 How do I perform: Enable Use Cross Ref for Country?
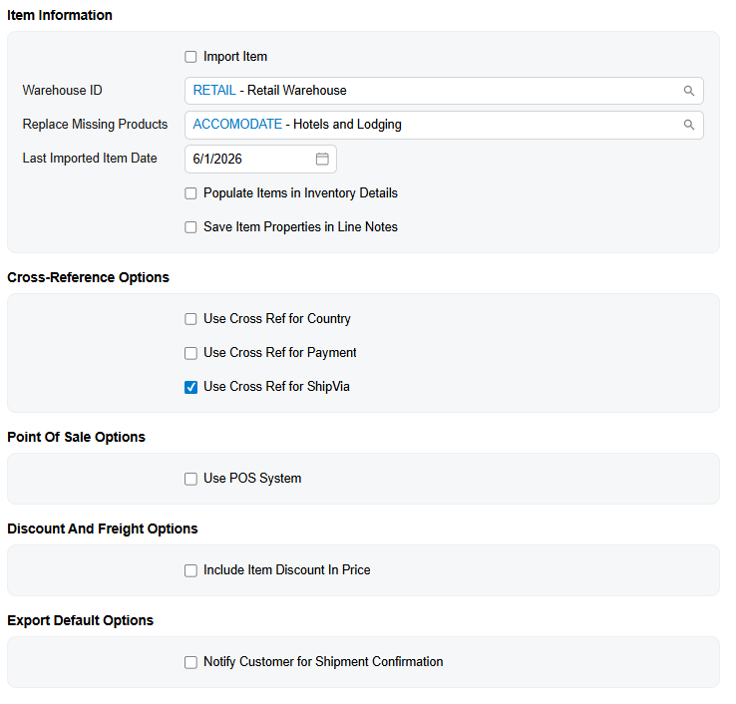pyautogui.click(x=190, y=319)
